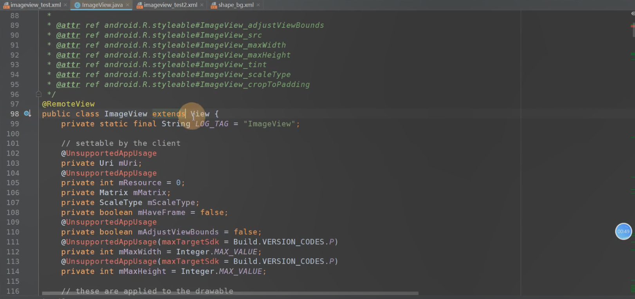
Task: Click the subclasses gutter icon on line 98
Action: click(x=27, y=114)
